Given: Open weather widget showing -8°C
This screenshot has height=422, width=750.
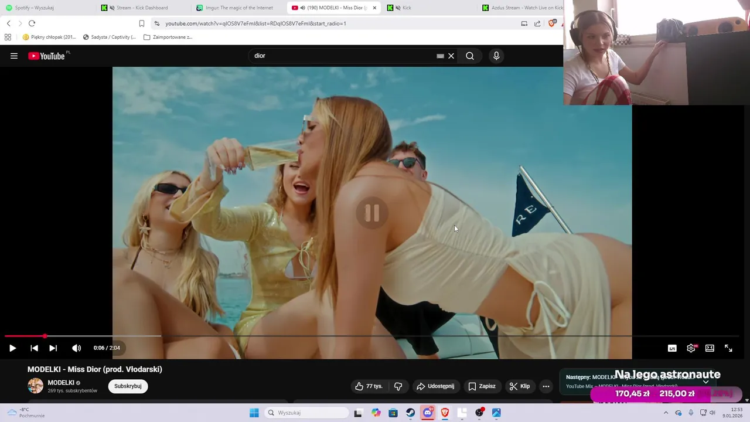Looking at the screenshot, I should point(26,413).
